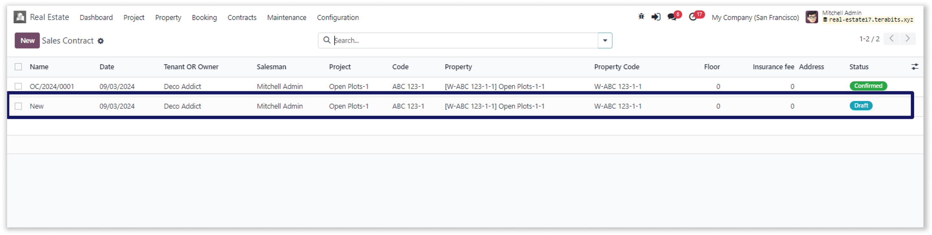Sort by the Property column header
This screenshot has width=932, height=235.
(x=458, y=67)
